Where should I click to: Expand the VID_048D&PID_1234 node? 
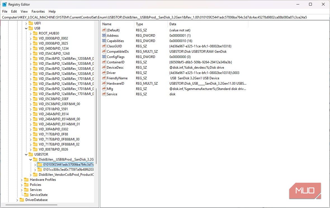(30, 49)
